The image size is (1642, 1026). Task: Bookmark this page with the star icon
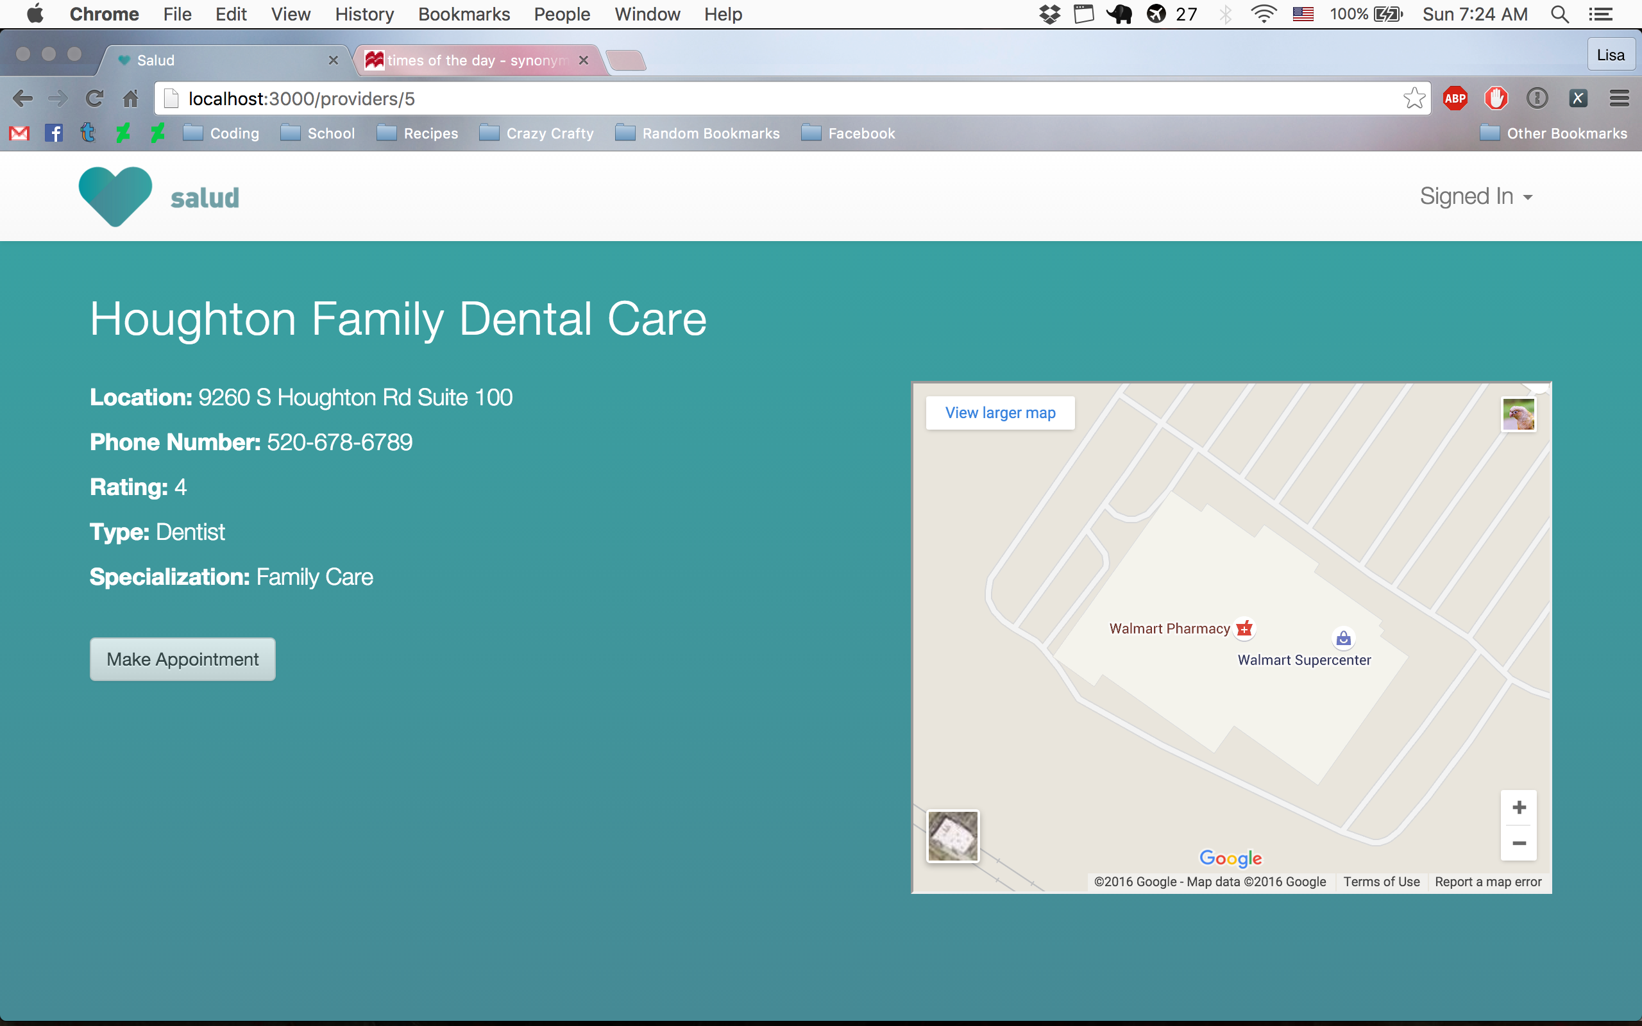1414,99
